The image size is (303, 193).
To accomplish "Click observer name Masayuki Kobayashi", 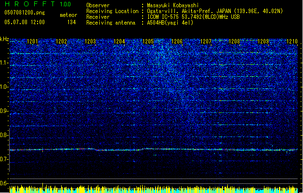I will [x=173, y=5].
